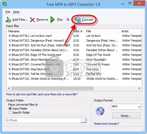Click the Setup... button
Viewport: 147px width, 134px height.
pos(126,116)
